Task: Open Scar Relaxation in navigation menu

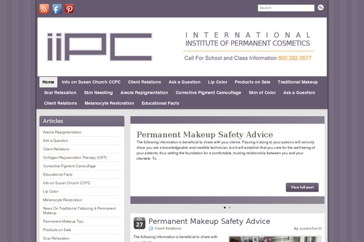Action: tap(60, 93)
